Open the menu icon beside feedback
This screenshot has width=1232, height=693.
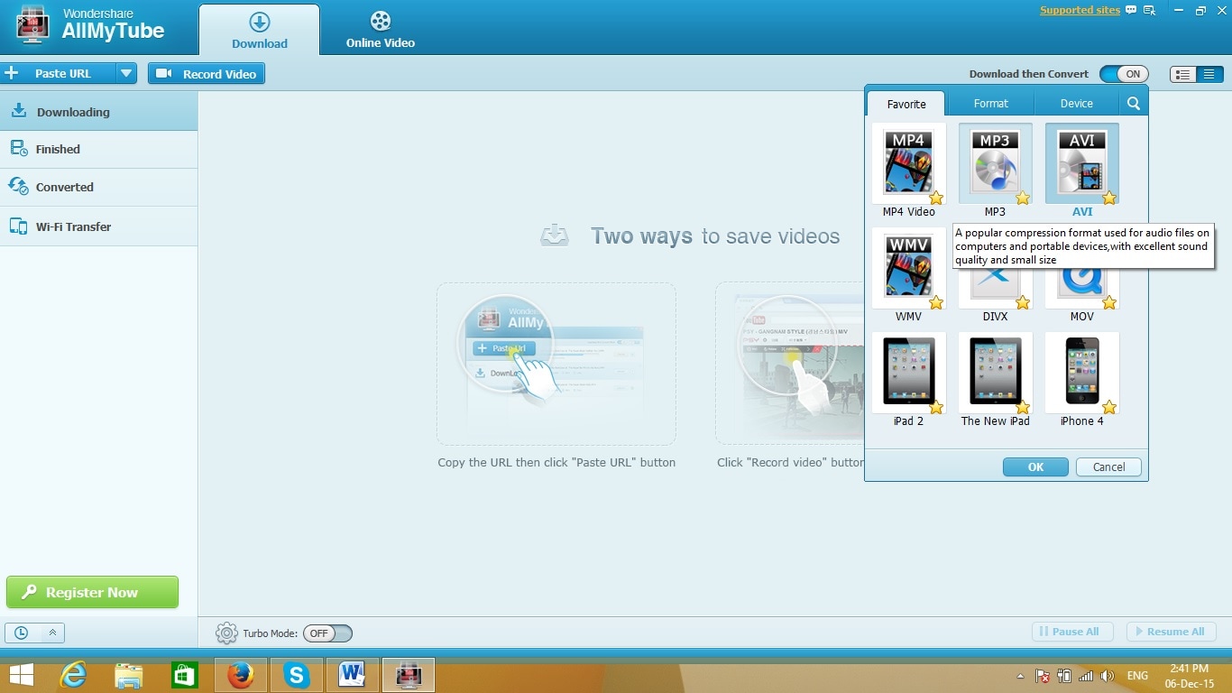[1150, 11]
